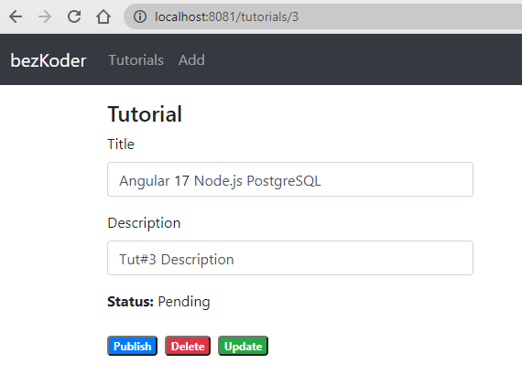Open the browser home page icon
Viewport: 522px width, 375px height.
click(x=103, y=16)
